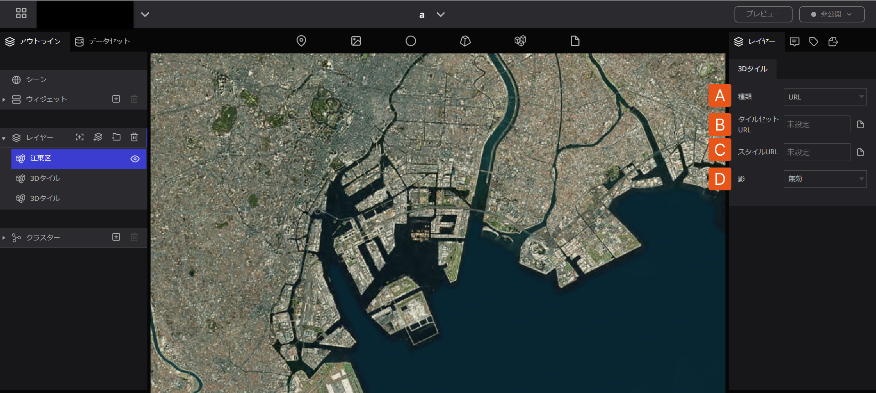Screen dimensions: 876x393
Task: Open the dashboard grid icon
Action: [21, 13]
